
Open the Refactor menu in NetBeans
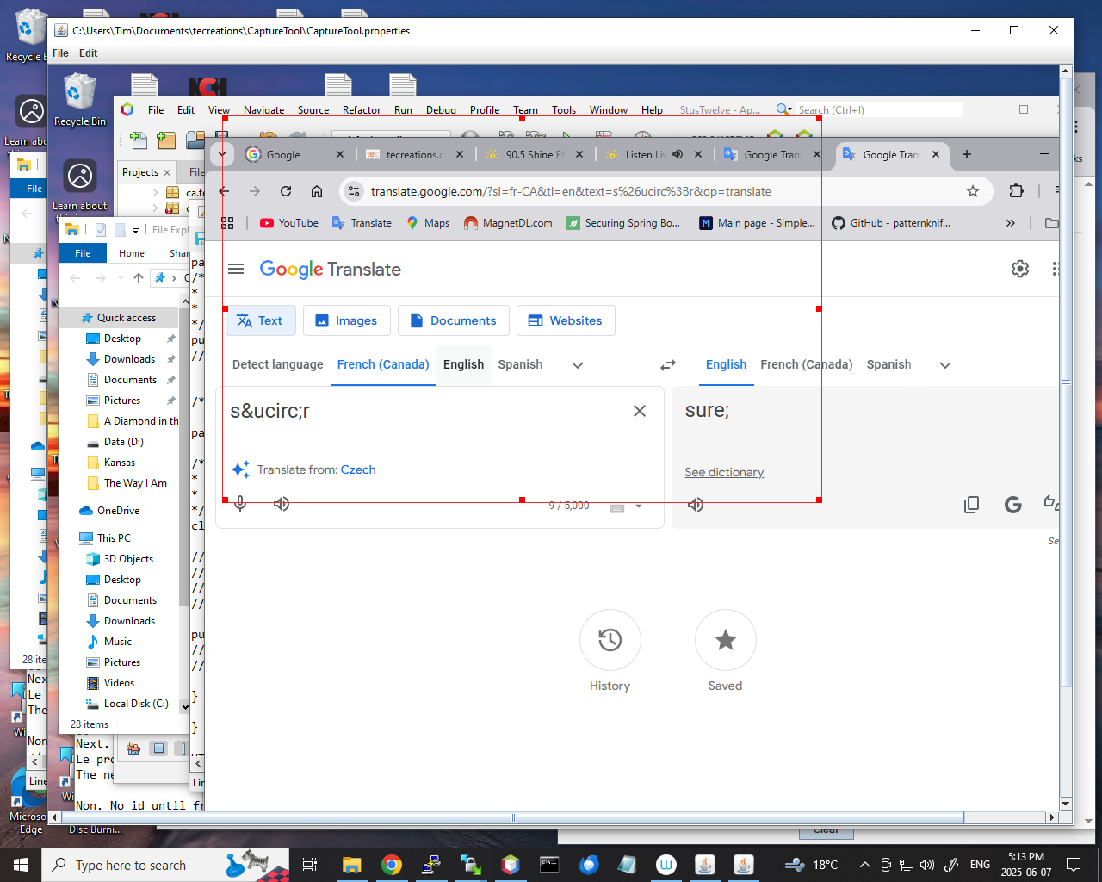[361, 109]
